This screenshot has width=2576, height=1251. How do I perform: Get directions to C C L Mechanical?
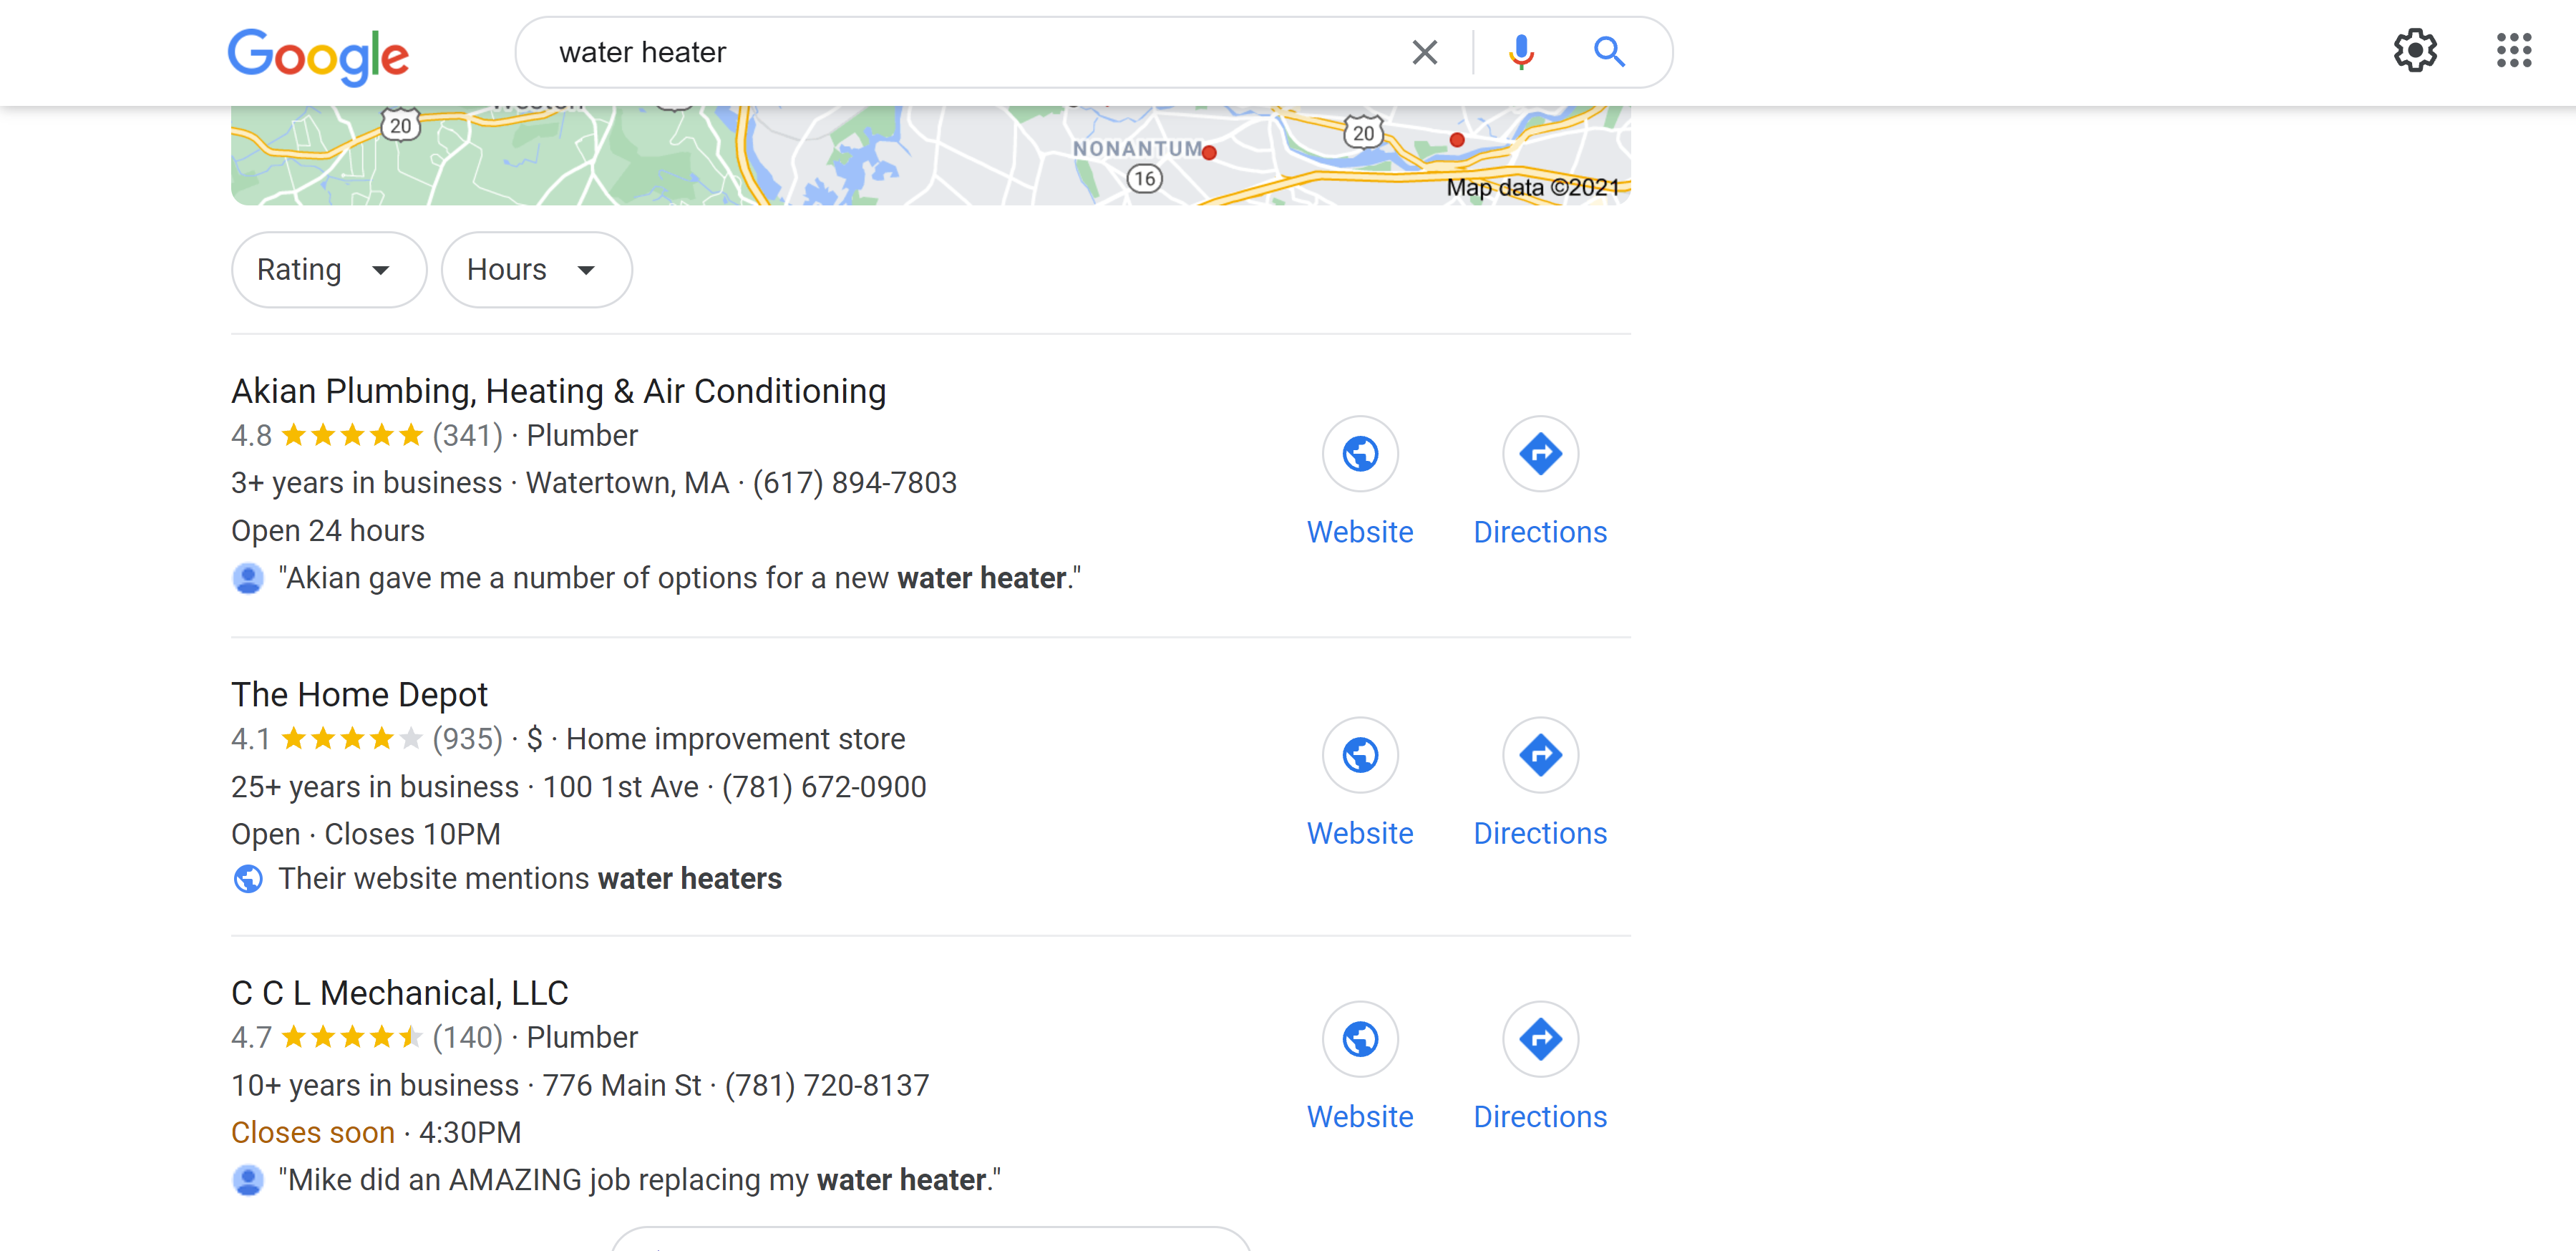1540,1039
